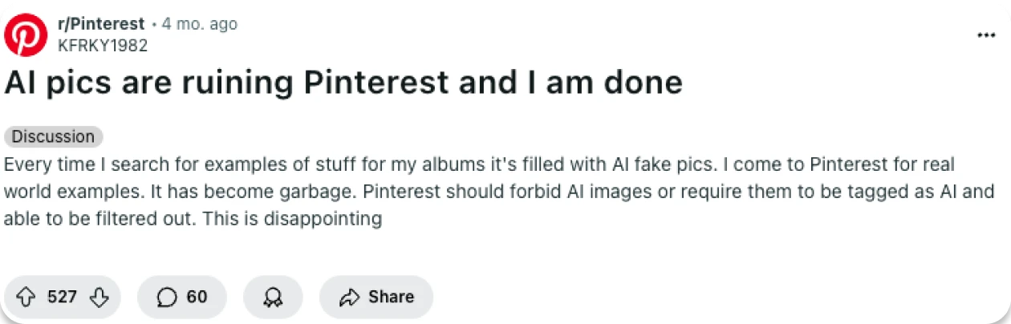The width and height of the screenshot is (1011, 324).
Task: Click the '4 mo. ago' timestamp
Action: coord(200,24)
